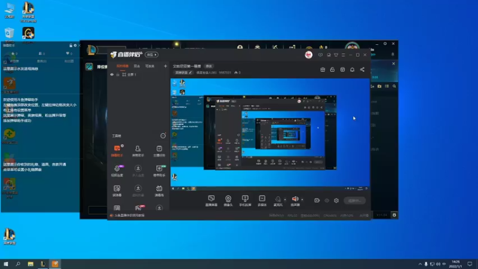Screen dimensions: 478x269
Task: Toggle preview eye icon in bottom bar
Action: pos(327,200)
